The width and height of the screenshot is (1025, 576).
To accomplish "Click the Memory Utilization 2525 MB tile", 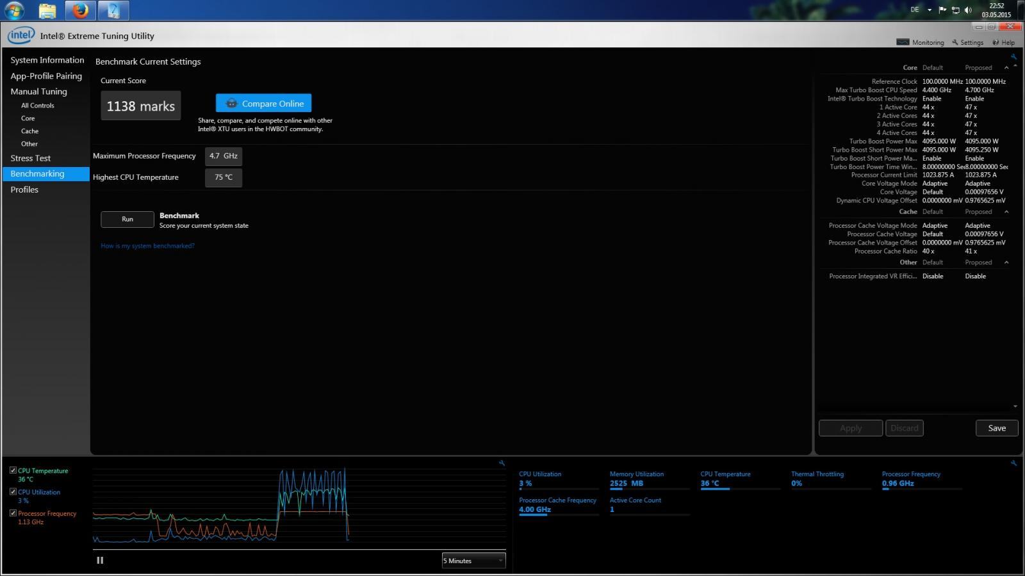I will (x=650, y=480).
